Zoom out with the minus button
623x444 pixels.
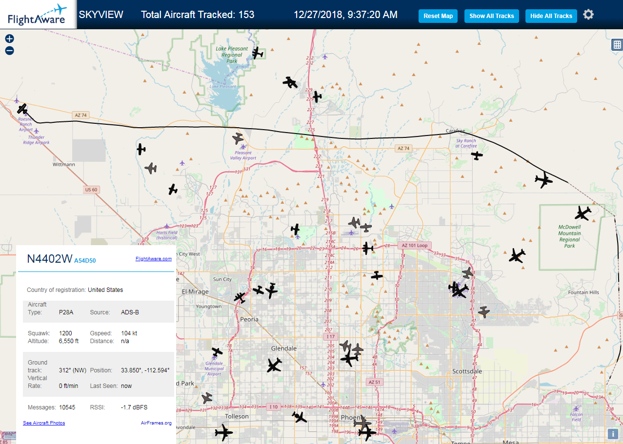point(9,51)
